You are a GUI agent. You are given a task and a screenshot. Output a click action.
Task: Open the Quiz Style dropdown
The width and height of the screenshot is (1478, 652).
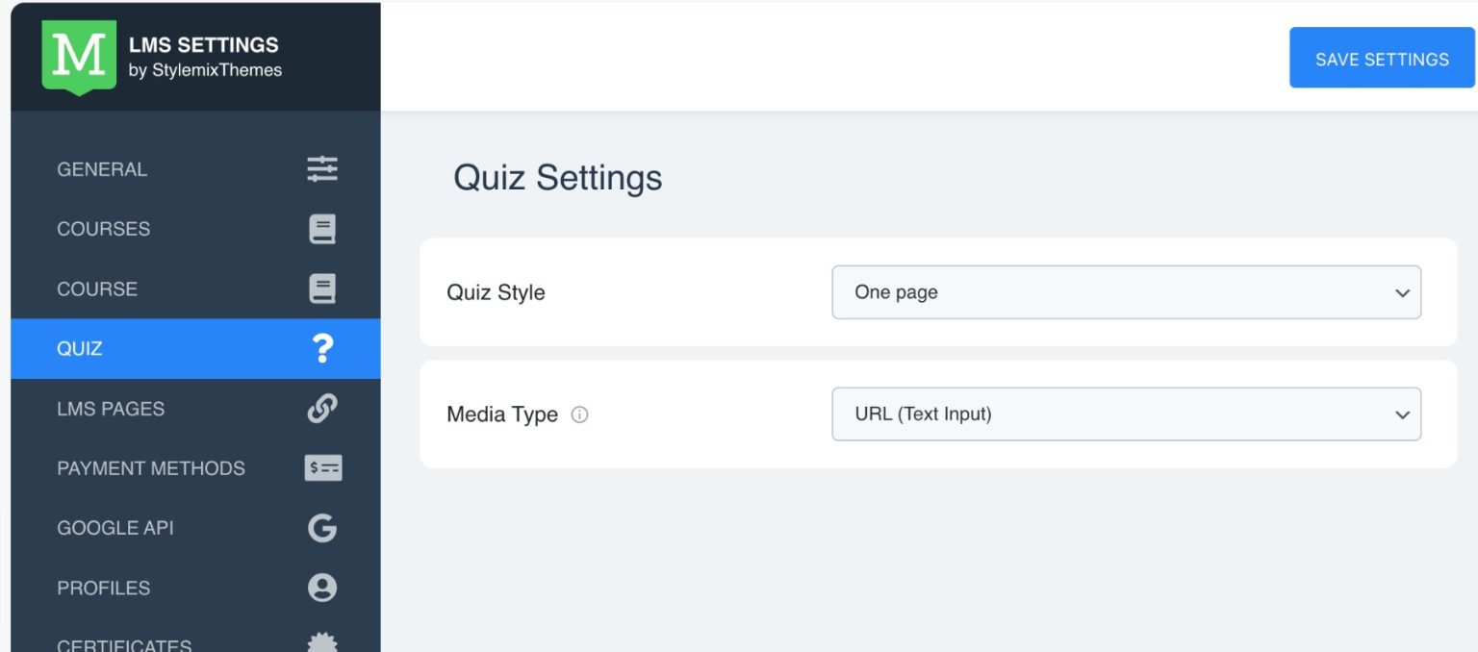(1126, 292)
